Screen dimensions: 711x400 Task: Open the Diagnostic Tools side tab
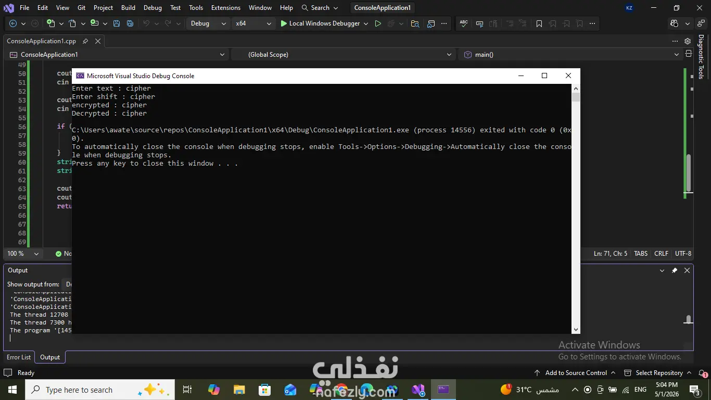[x=701, y=57]
